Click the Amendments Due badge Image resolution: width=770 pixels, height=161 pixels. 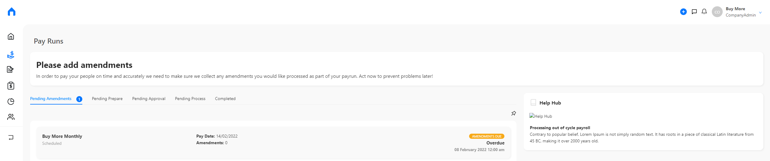click(x=487, y=136)
